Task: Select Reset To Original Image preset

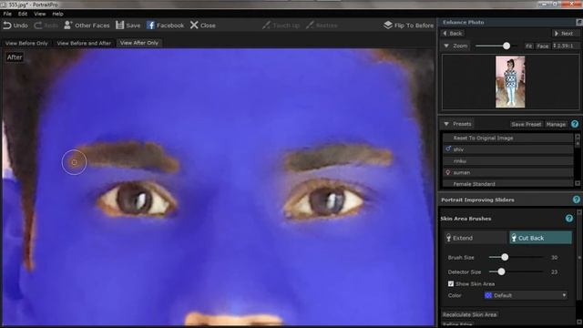Action: (508, 138)
